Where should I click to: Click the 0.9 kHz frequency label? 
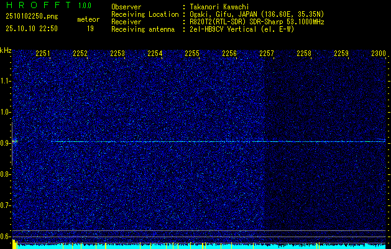pos(6,143)
